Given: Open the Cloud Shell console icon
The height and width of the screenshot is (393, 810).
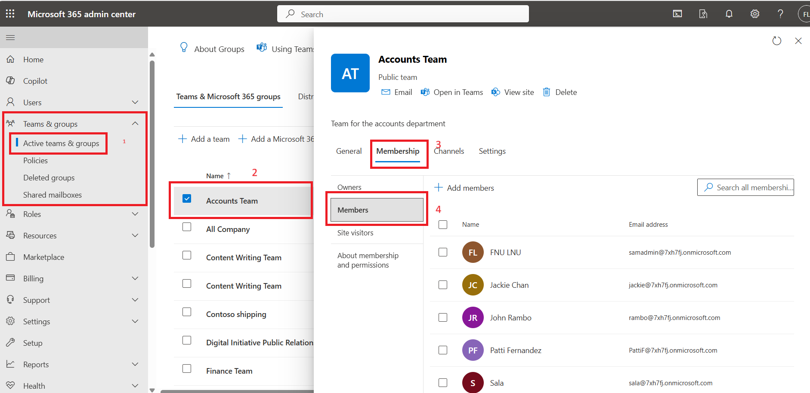Looking at the screenshot, I should (x=677, y=14).
